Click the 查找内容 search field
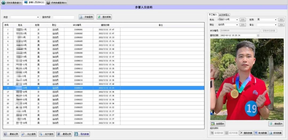 [x=64, y=17]
